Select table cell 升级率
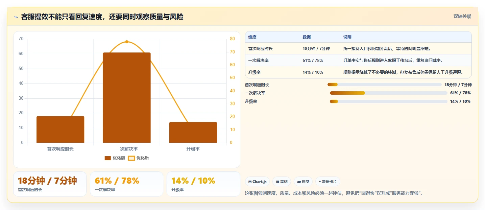 pyautogui.click(x=254, y=72)
